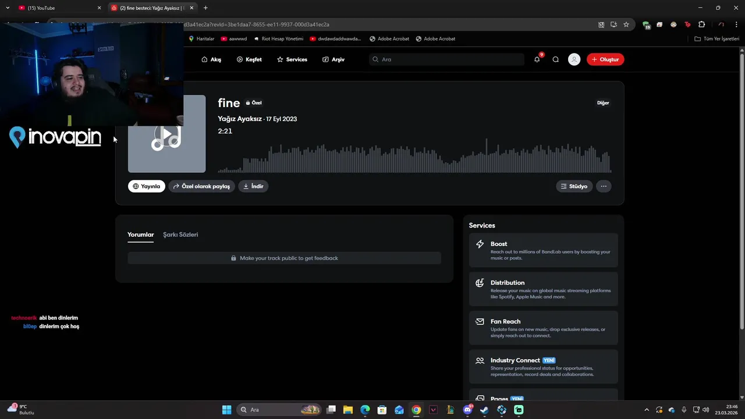
Task: Go to the Akış feed menu
Action: point(211,59)
